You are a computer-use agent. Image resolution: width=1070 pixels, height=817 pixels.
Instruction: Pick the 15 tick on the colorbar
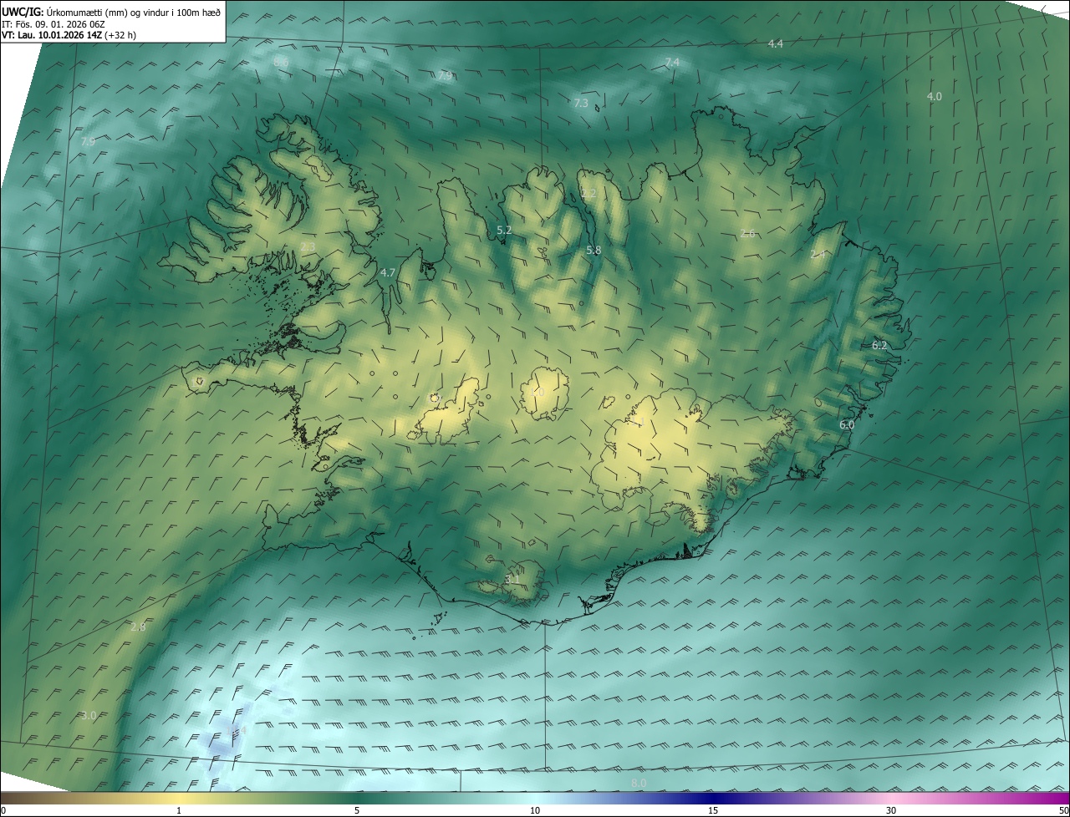713,810
